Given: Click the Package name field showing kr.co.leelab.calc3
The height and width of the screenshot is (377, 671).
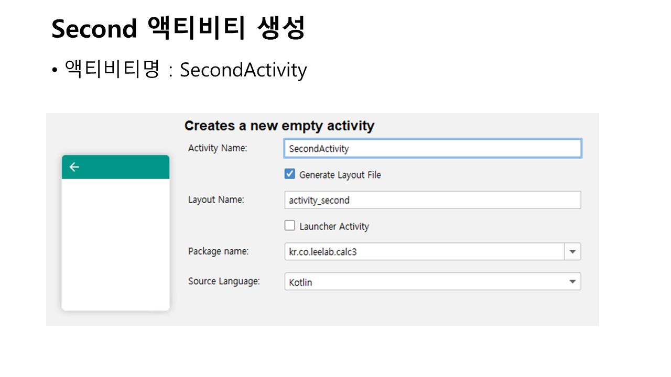Looking at the screenshot, I should pos(424,252).
